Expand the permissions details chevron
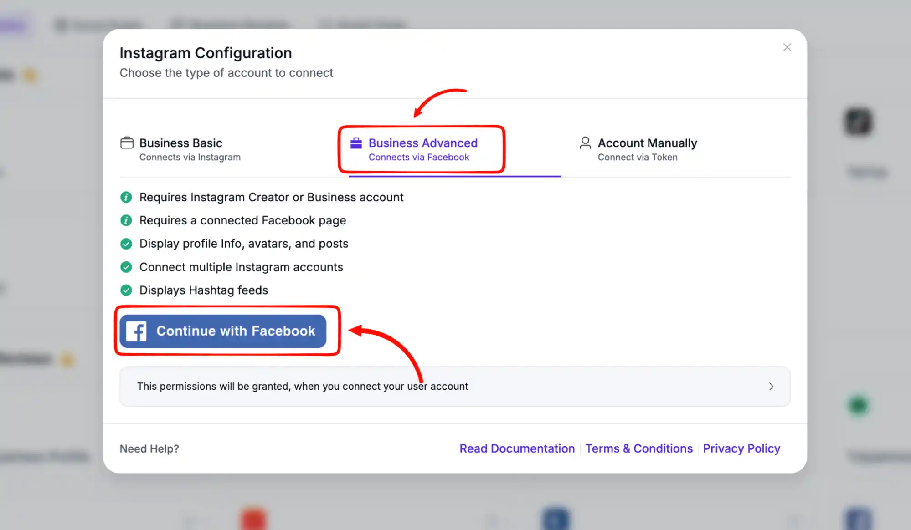Viewport: 911px width, 530px height. 771,387
